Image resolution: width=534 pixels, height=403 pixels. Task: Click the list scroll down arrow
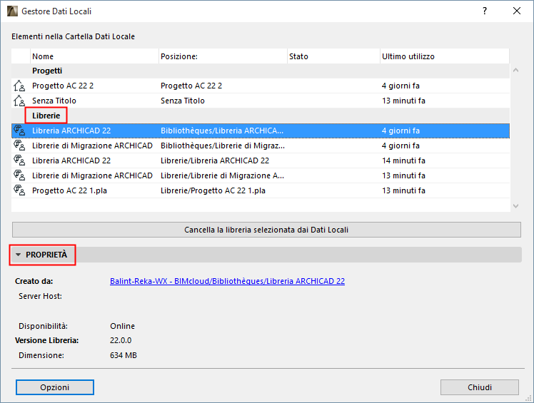pos(516,206)
